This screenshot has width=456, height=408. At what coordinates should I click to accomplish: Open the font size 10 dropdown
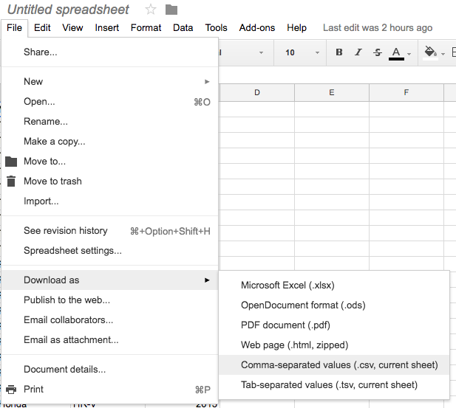point(301,52)
